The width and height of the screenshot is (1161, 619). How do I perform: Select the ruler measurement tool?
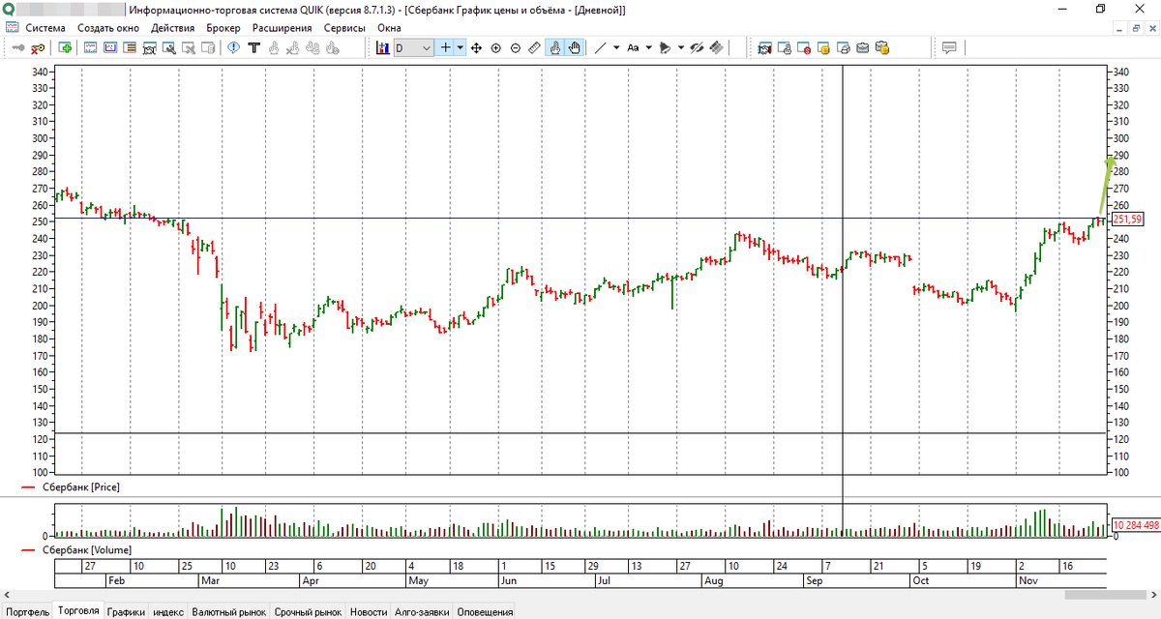[x=535, y=47]
